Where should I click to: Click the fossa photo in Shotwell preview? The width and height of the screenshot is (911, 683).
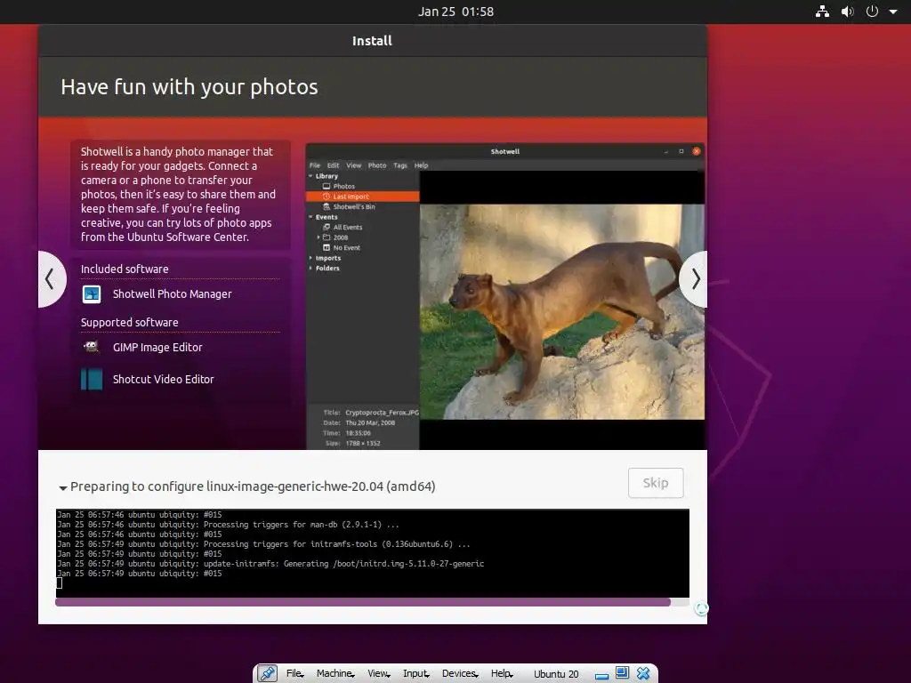coord(562,311)
